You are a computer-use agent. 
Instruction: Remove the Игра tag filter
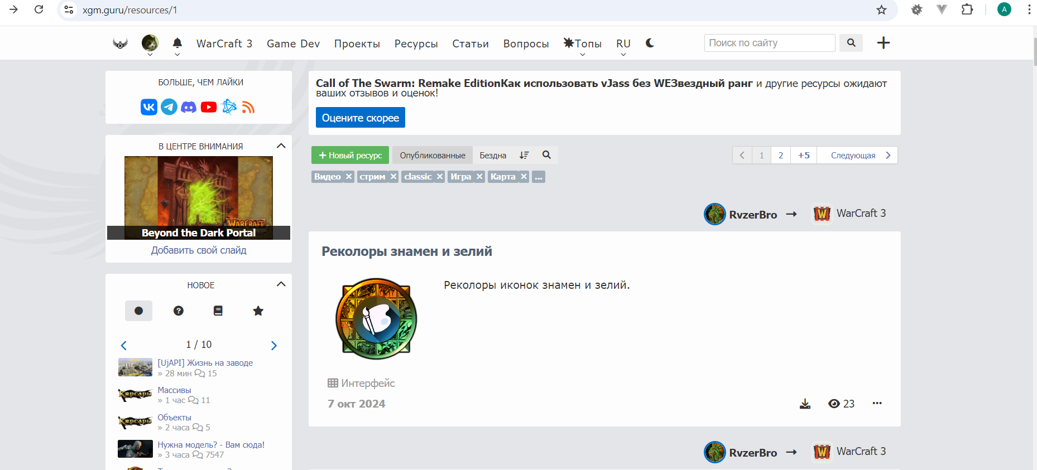point(479,177)
